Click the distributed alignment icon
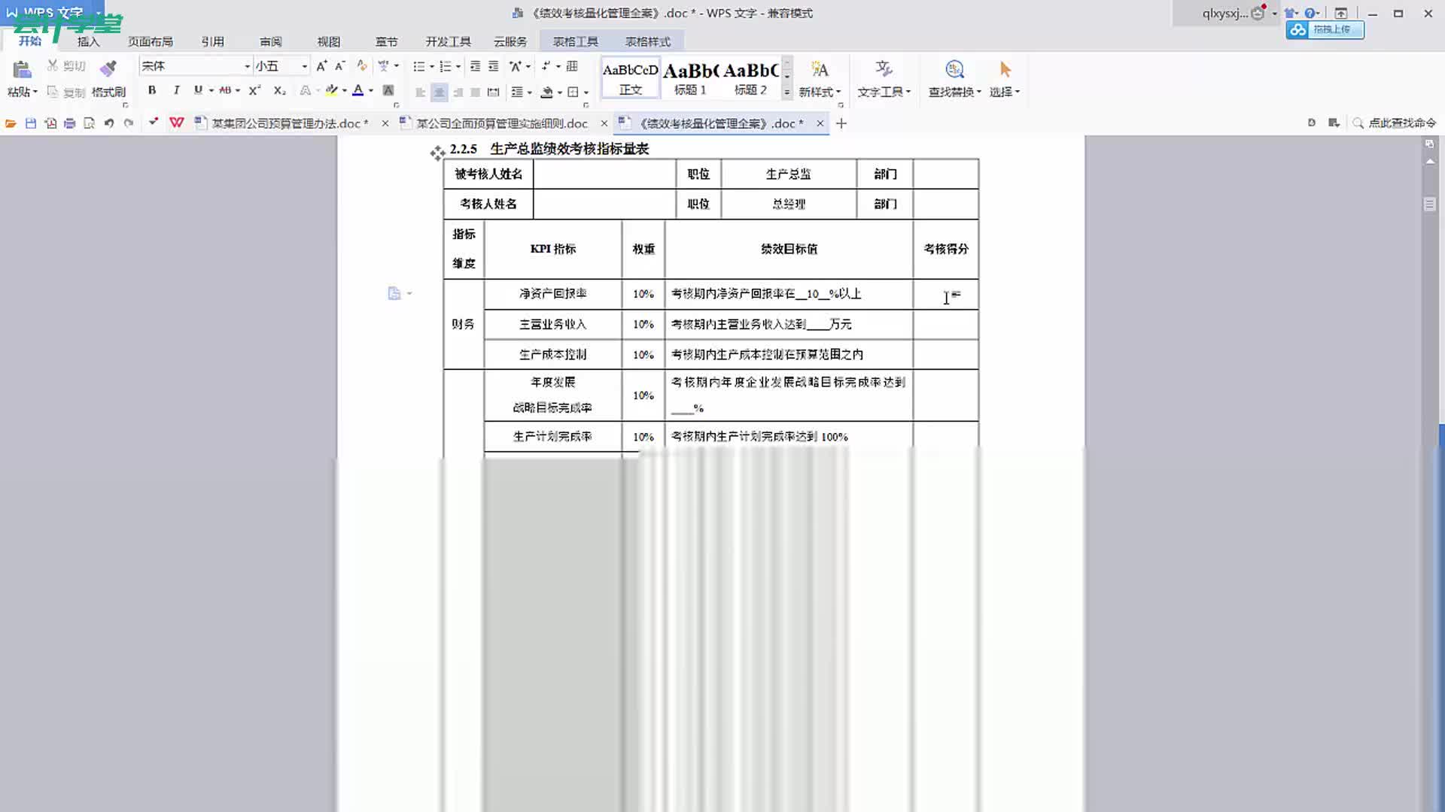The width and height of the screenshot is (1445, 812). [494, 92]
